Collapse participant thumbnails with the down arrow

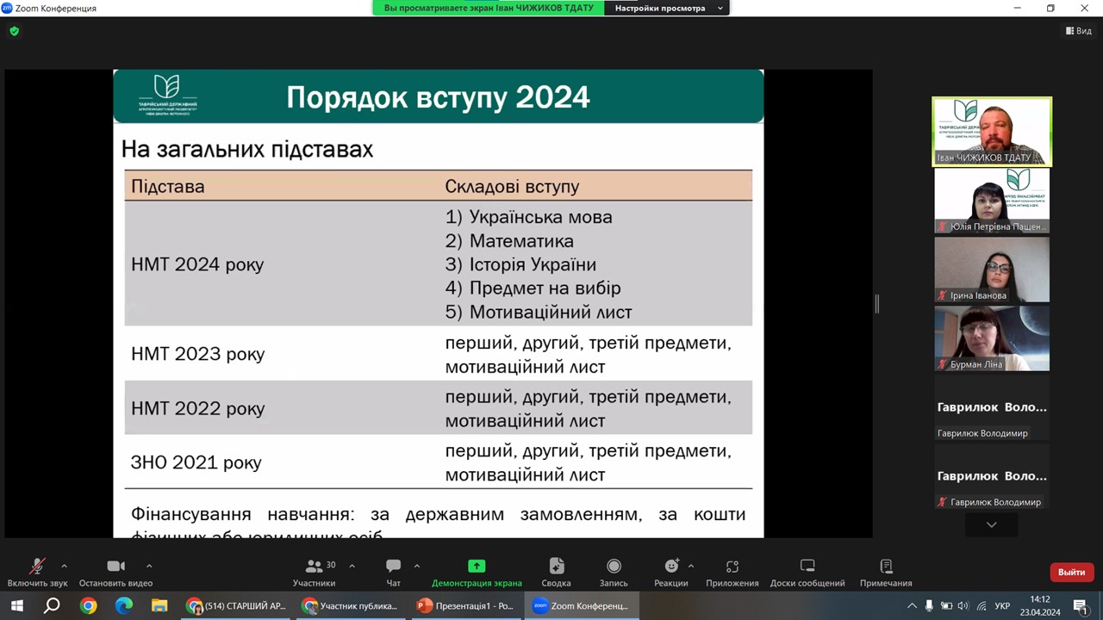[x=991, y=524]
